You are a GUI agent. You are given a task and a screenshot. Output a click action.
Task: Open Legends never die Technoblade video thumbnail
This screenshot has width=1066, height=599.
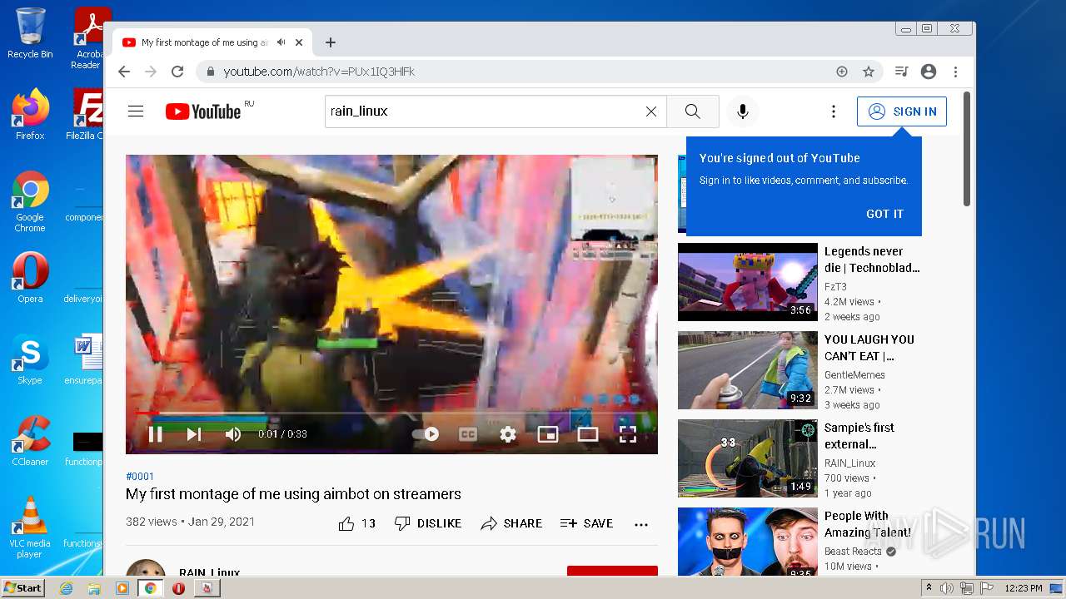pos(748,282)
